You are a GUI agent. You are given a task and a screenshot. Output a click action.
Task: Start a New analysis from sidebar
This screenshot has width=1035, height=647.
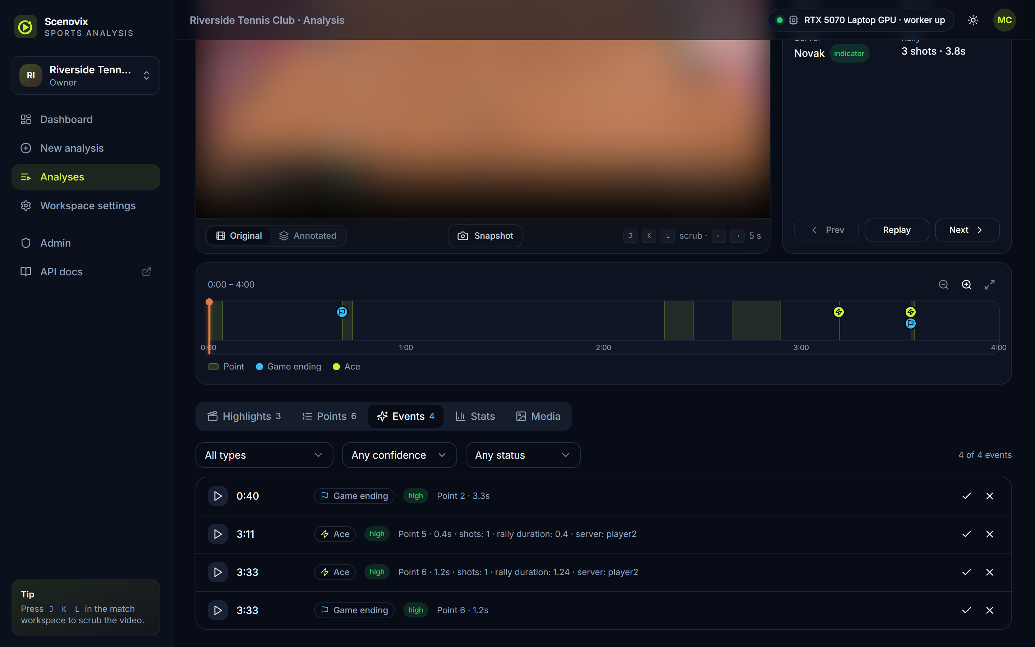tap(86, 148)
